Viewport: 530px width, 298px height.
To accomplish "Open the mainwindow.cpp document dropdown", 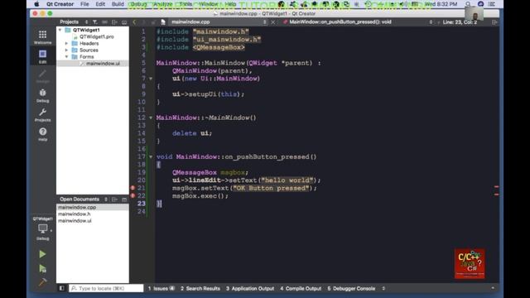I will (219, 22).
